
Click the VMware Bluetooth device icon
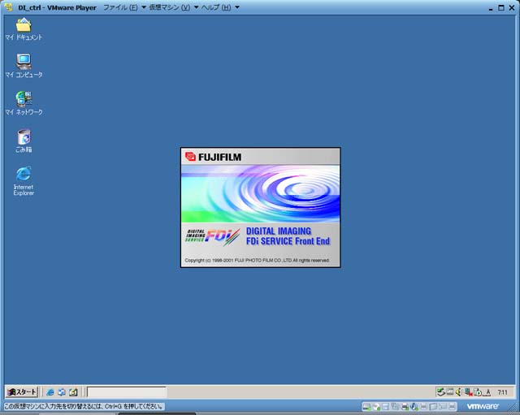[414, 407]
